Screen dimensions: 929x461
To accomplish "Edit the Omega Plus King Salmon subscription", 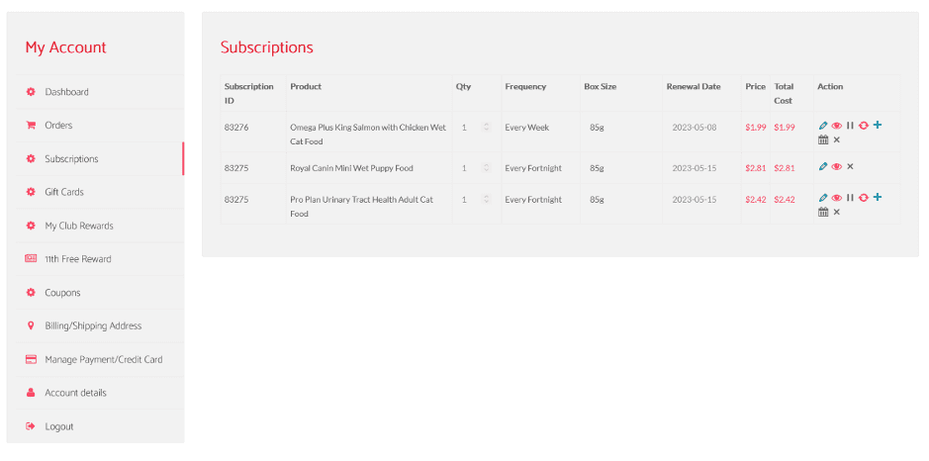I will click(x=823, y=126).
